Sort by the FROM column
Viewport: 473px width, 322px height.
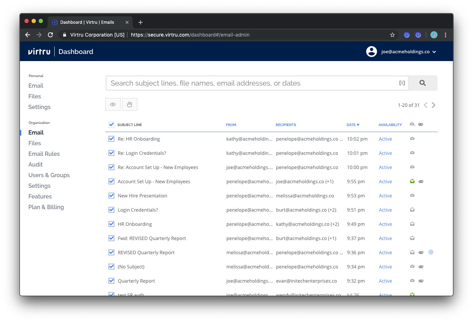coord(231,125)
